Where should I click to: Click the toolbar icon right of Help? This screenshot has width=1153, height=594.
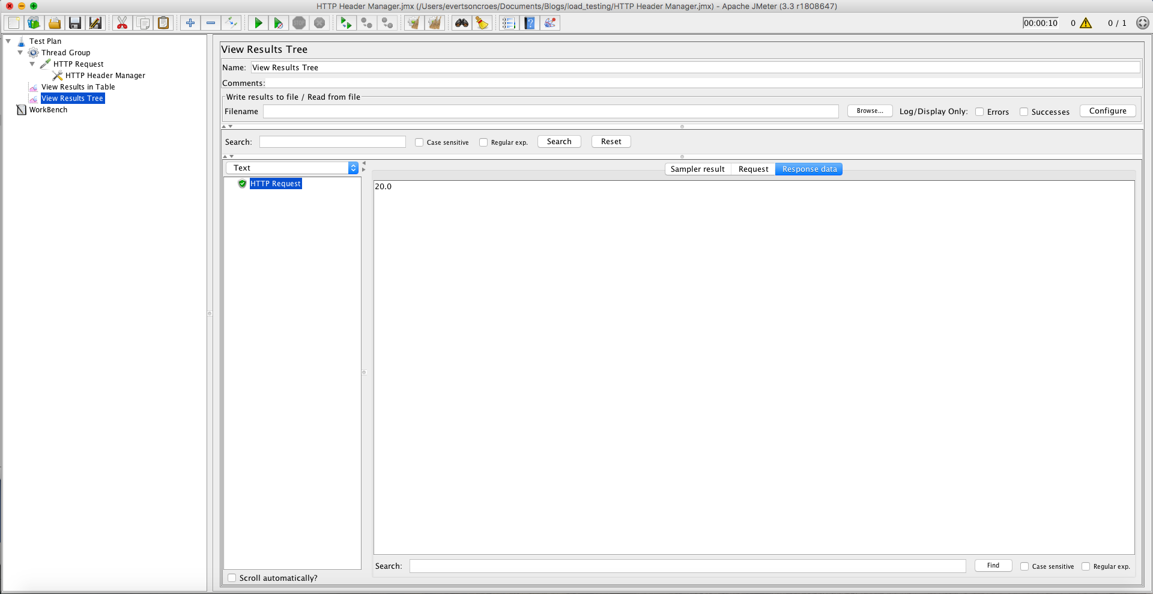(549, 23)
